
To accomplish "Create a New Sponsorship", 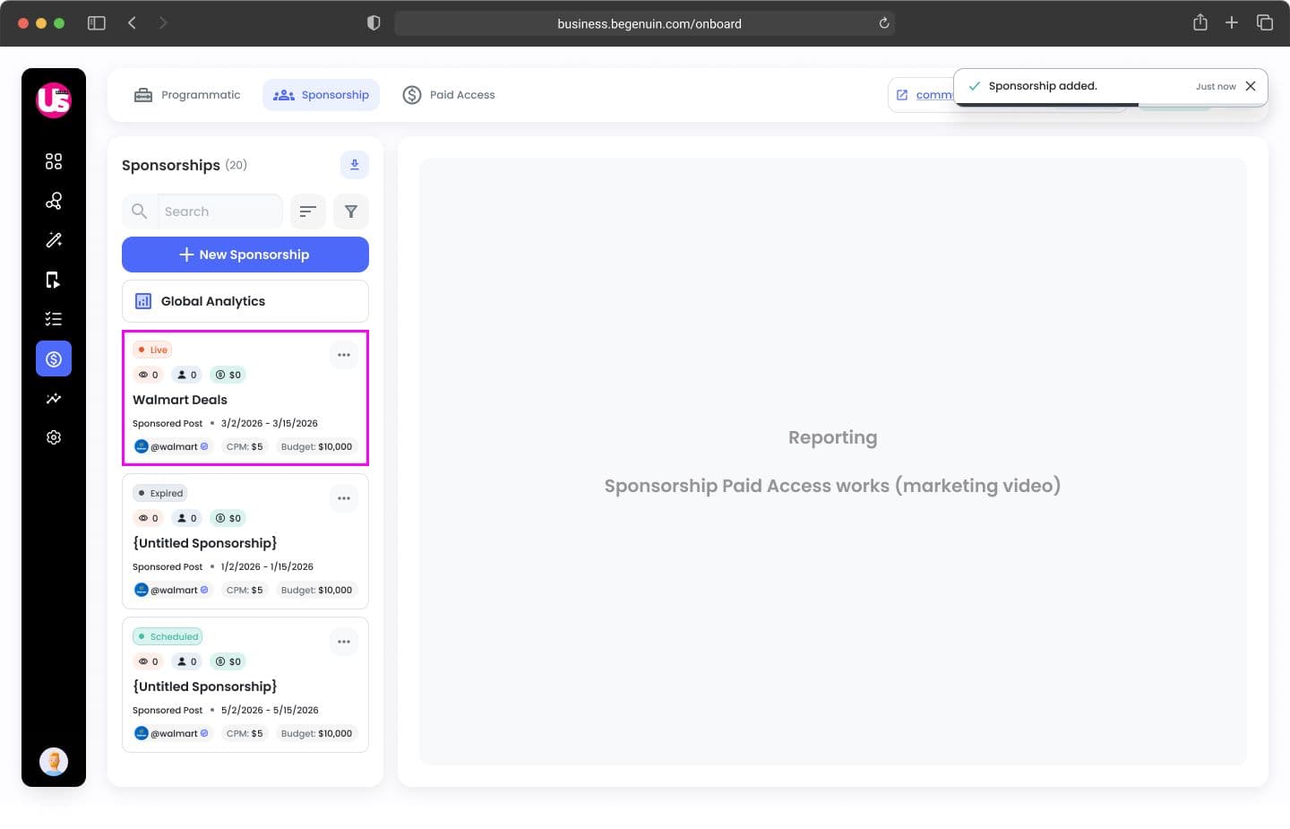I will click(245, 255).
